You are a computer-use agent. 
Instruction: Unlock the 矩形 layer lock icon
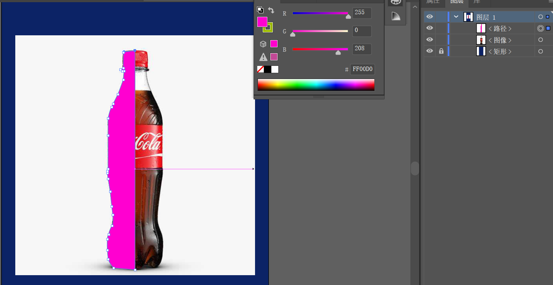(x=441, y=51)
